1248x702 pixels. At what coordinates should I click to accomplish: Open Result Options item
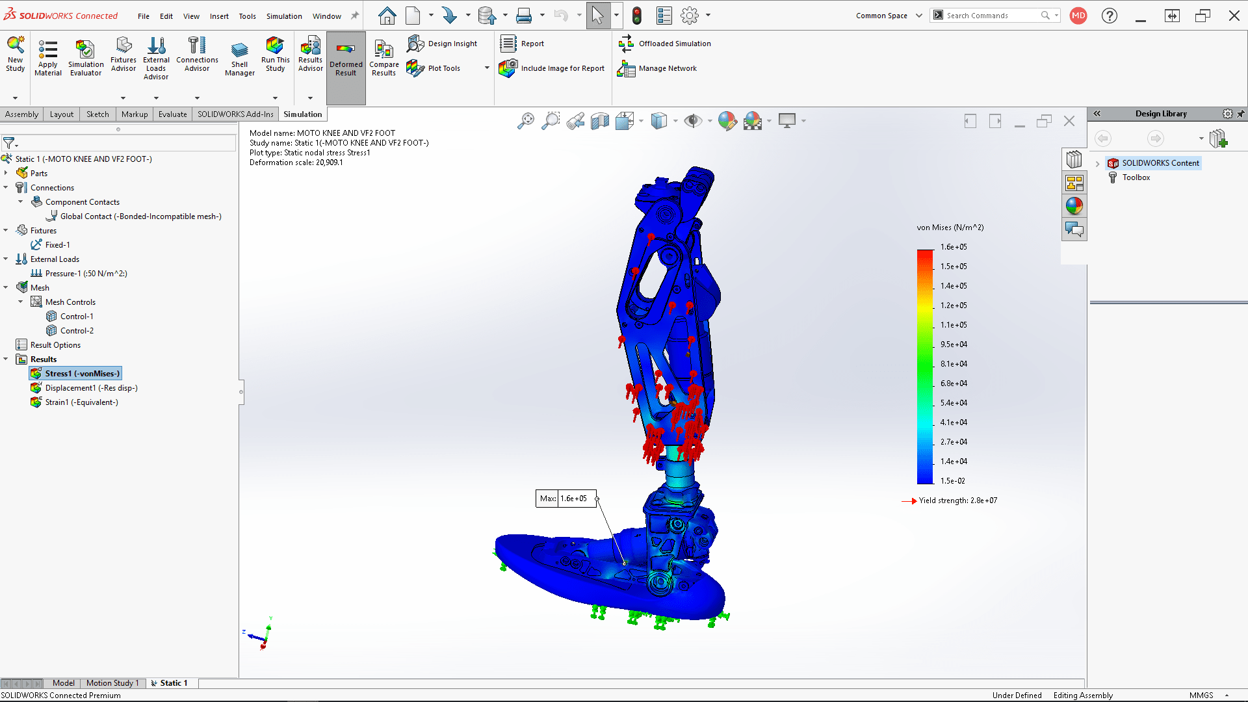point(48,345)
